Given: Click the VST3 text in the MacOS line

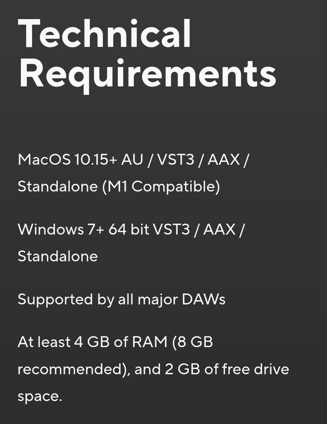Looking at the screenshot, I should pos(175,159).
